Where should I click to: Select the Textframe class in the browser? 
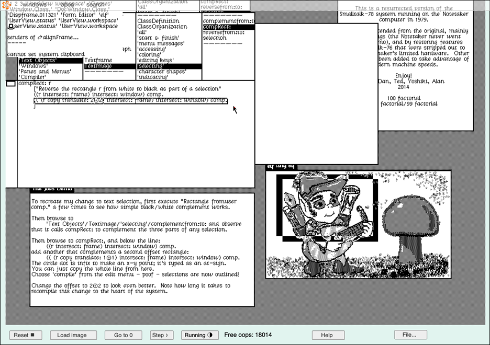point(98,61)
